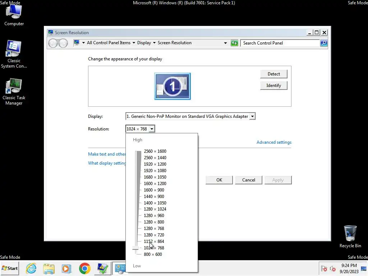Open Windows Explorer folder on taskbar
The height and width of the screenshot is (276, 368).
49,268
